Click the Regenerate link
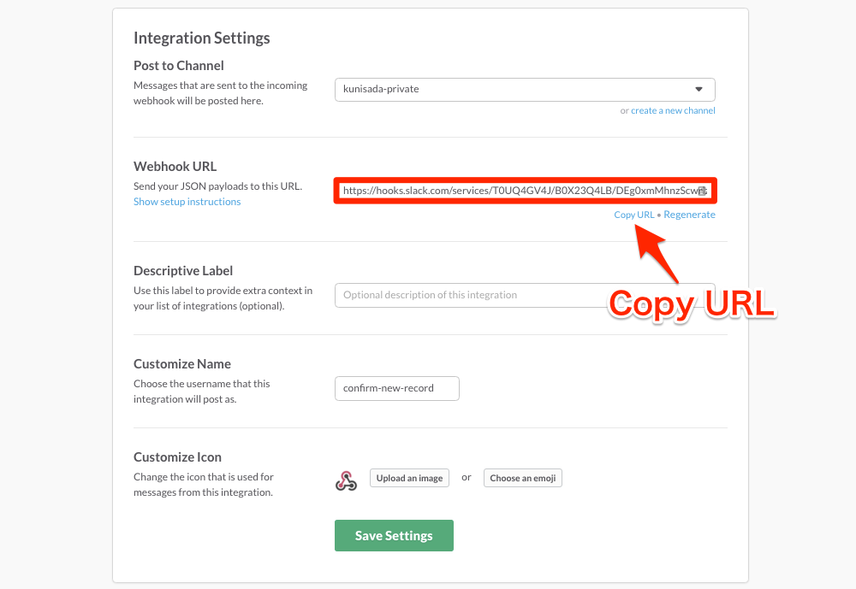Viewport: 856px width, 589px height. (x=689, y=215)
